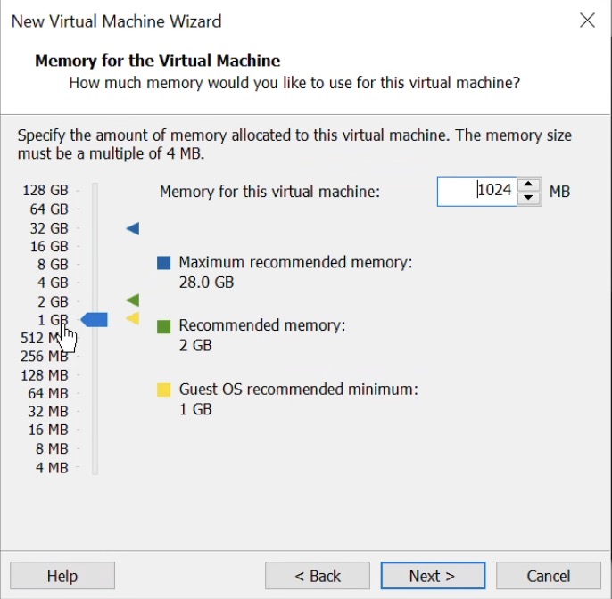This screenshot has height=599, width=612.
Task: Click the blue square legend icon
Action: (x=163, y=263)
